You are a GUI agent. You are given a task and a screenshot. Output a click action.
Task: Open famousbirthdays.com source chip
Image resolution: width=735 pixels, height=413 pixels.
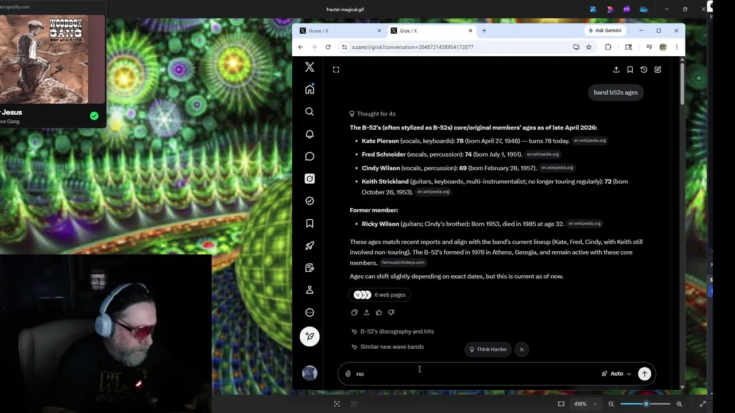(403, 263)
